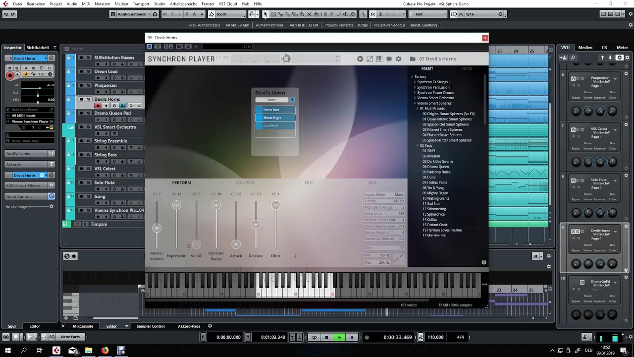Adjust the Master Volume CC 7 slider

(x=157, y=228)
